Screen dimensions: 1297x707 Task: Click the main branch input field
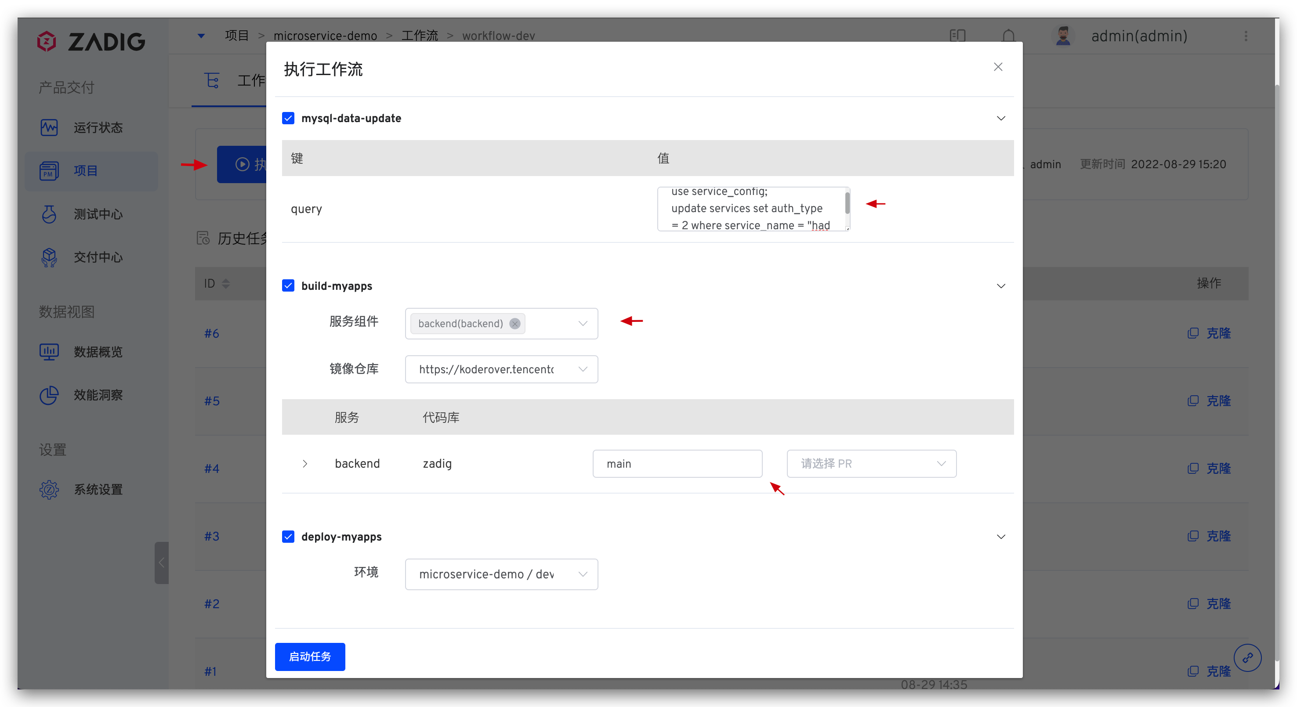coord(677,463)
